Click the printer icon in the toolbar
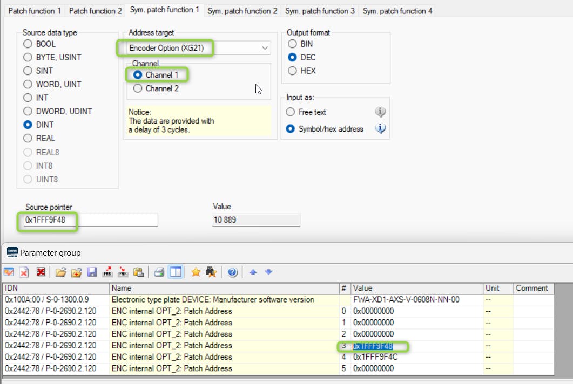This screenshot has width=573, height=384. coord(159,272)
